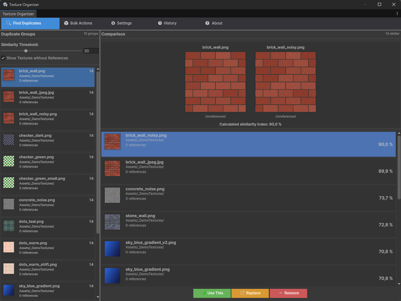Select concrete_noise.png group in left list
Viewport: 401px width, 301px height.
[x=48, y=206]
